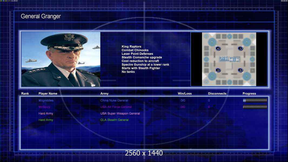This screenshot has height=162, width=288.
Task: Click McSpicy's loading progress bar
Action: pos(255,107)
